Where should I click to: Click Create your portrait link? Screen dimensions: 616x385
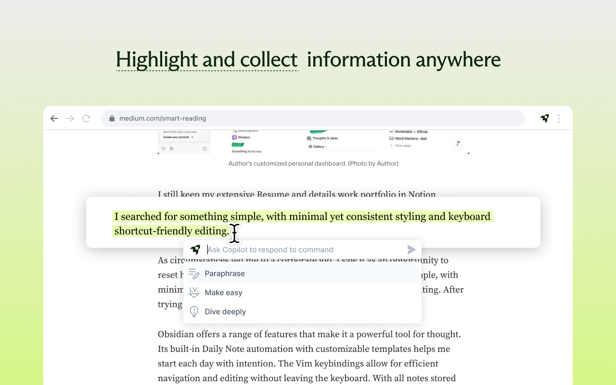click(179, 137)
